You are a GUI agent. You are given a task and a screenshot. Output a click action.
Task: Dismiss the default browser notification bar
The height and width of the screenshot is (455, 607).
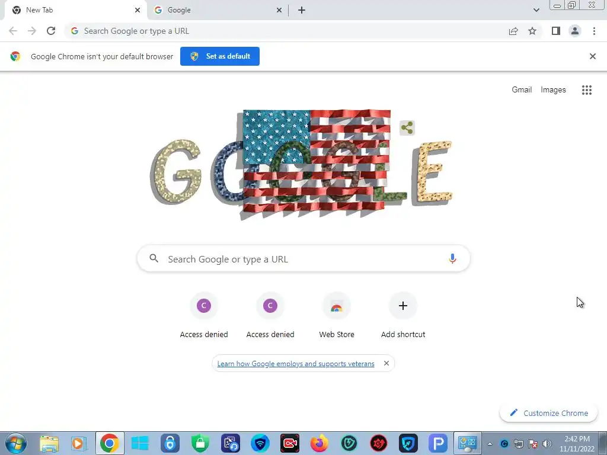(x=593, y=56)
